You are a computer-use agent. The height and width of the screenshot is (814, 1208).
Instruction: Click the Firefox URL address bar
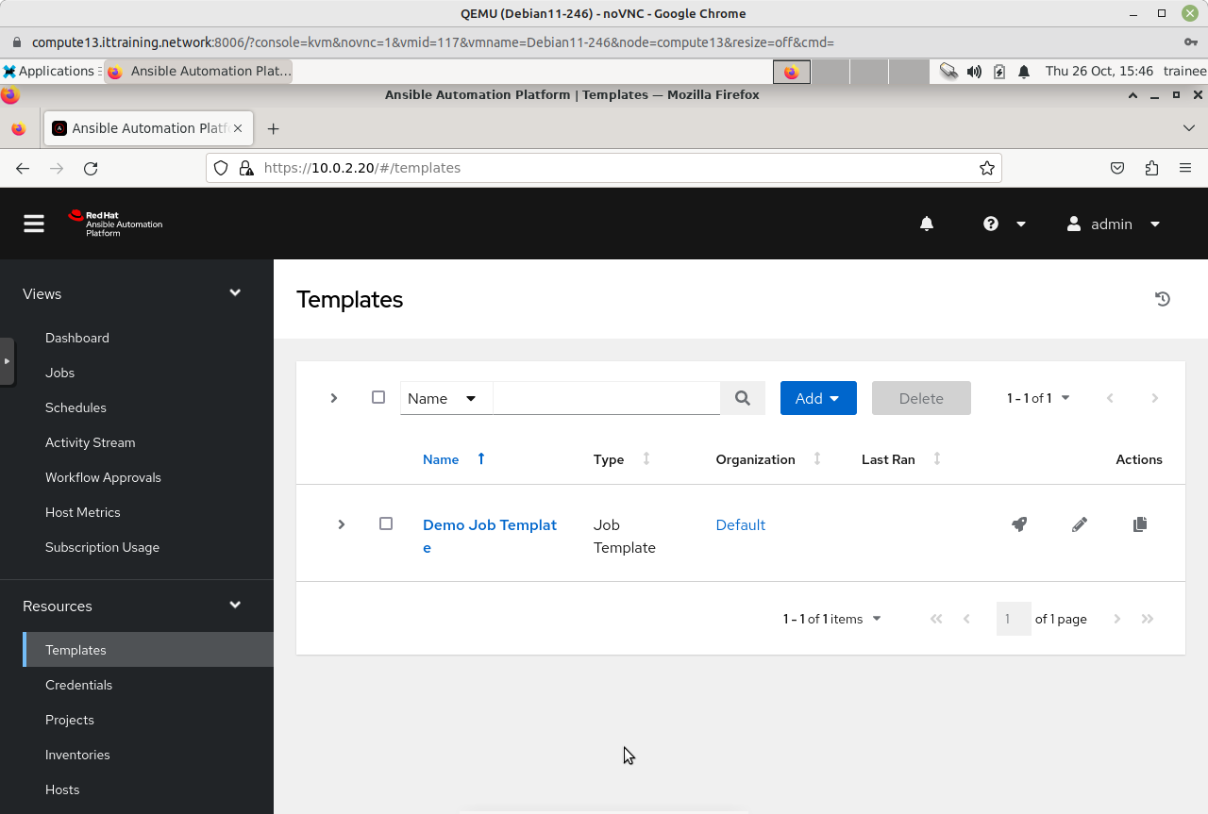[x=604, y=168]
